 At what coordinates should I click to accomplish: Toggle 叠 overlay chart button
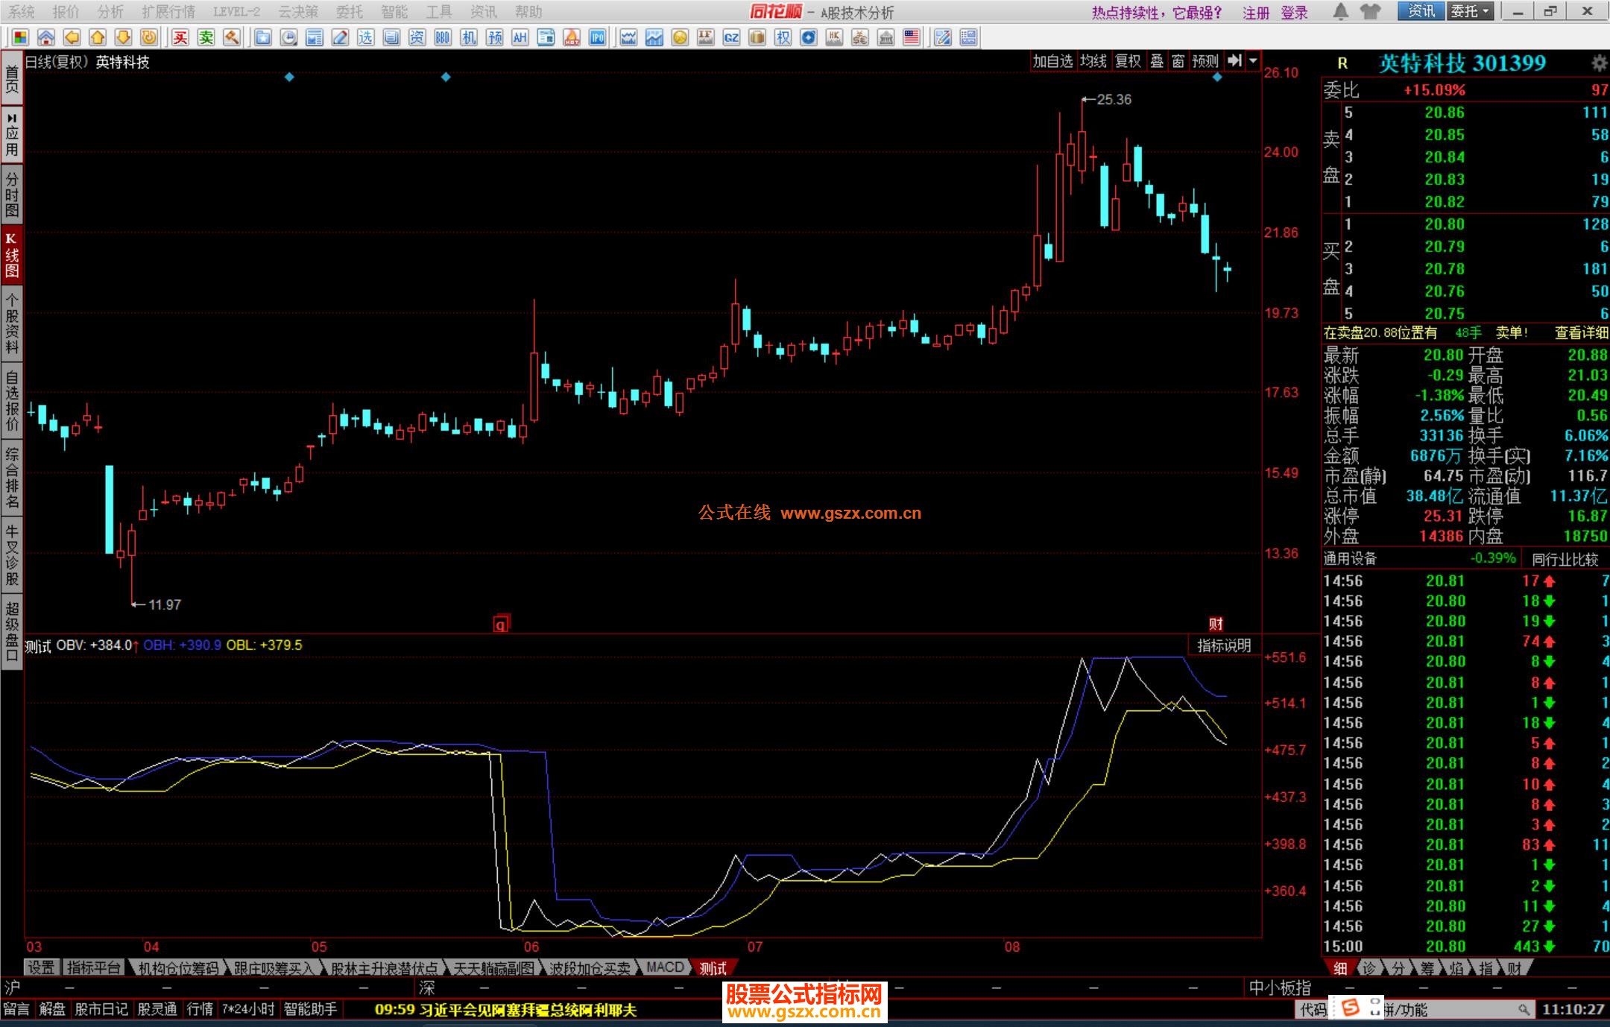pos(1157,61)
